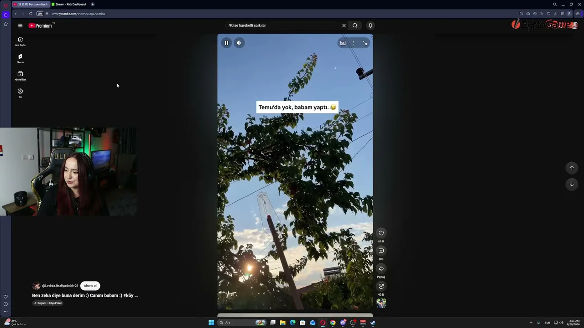Open the Windows Start menu
The height and width of the screenshot is (328, 584).
coord(211,323)
